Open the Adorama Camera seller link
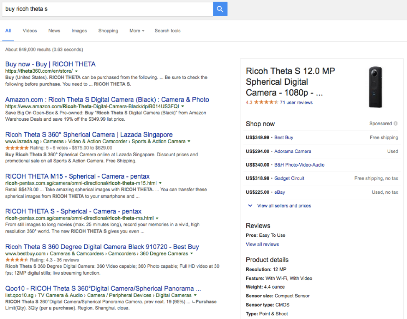The width and height of the screenshot is (407, 319). tap(292, 151)
